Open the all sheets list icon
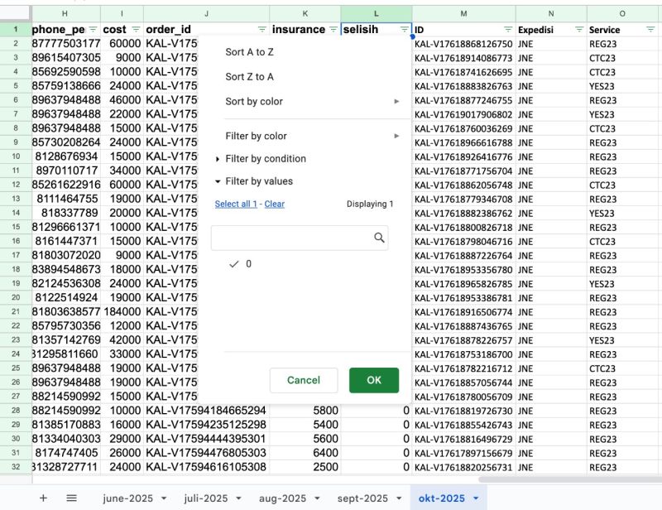662x510 pixels. 72,498
